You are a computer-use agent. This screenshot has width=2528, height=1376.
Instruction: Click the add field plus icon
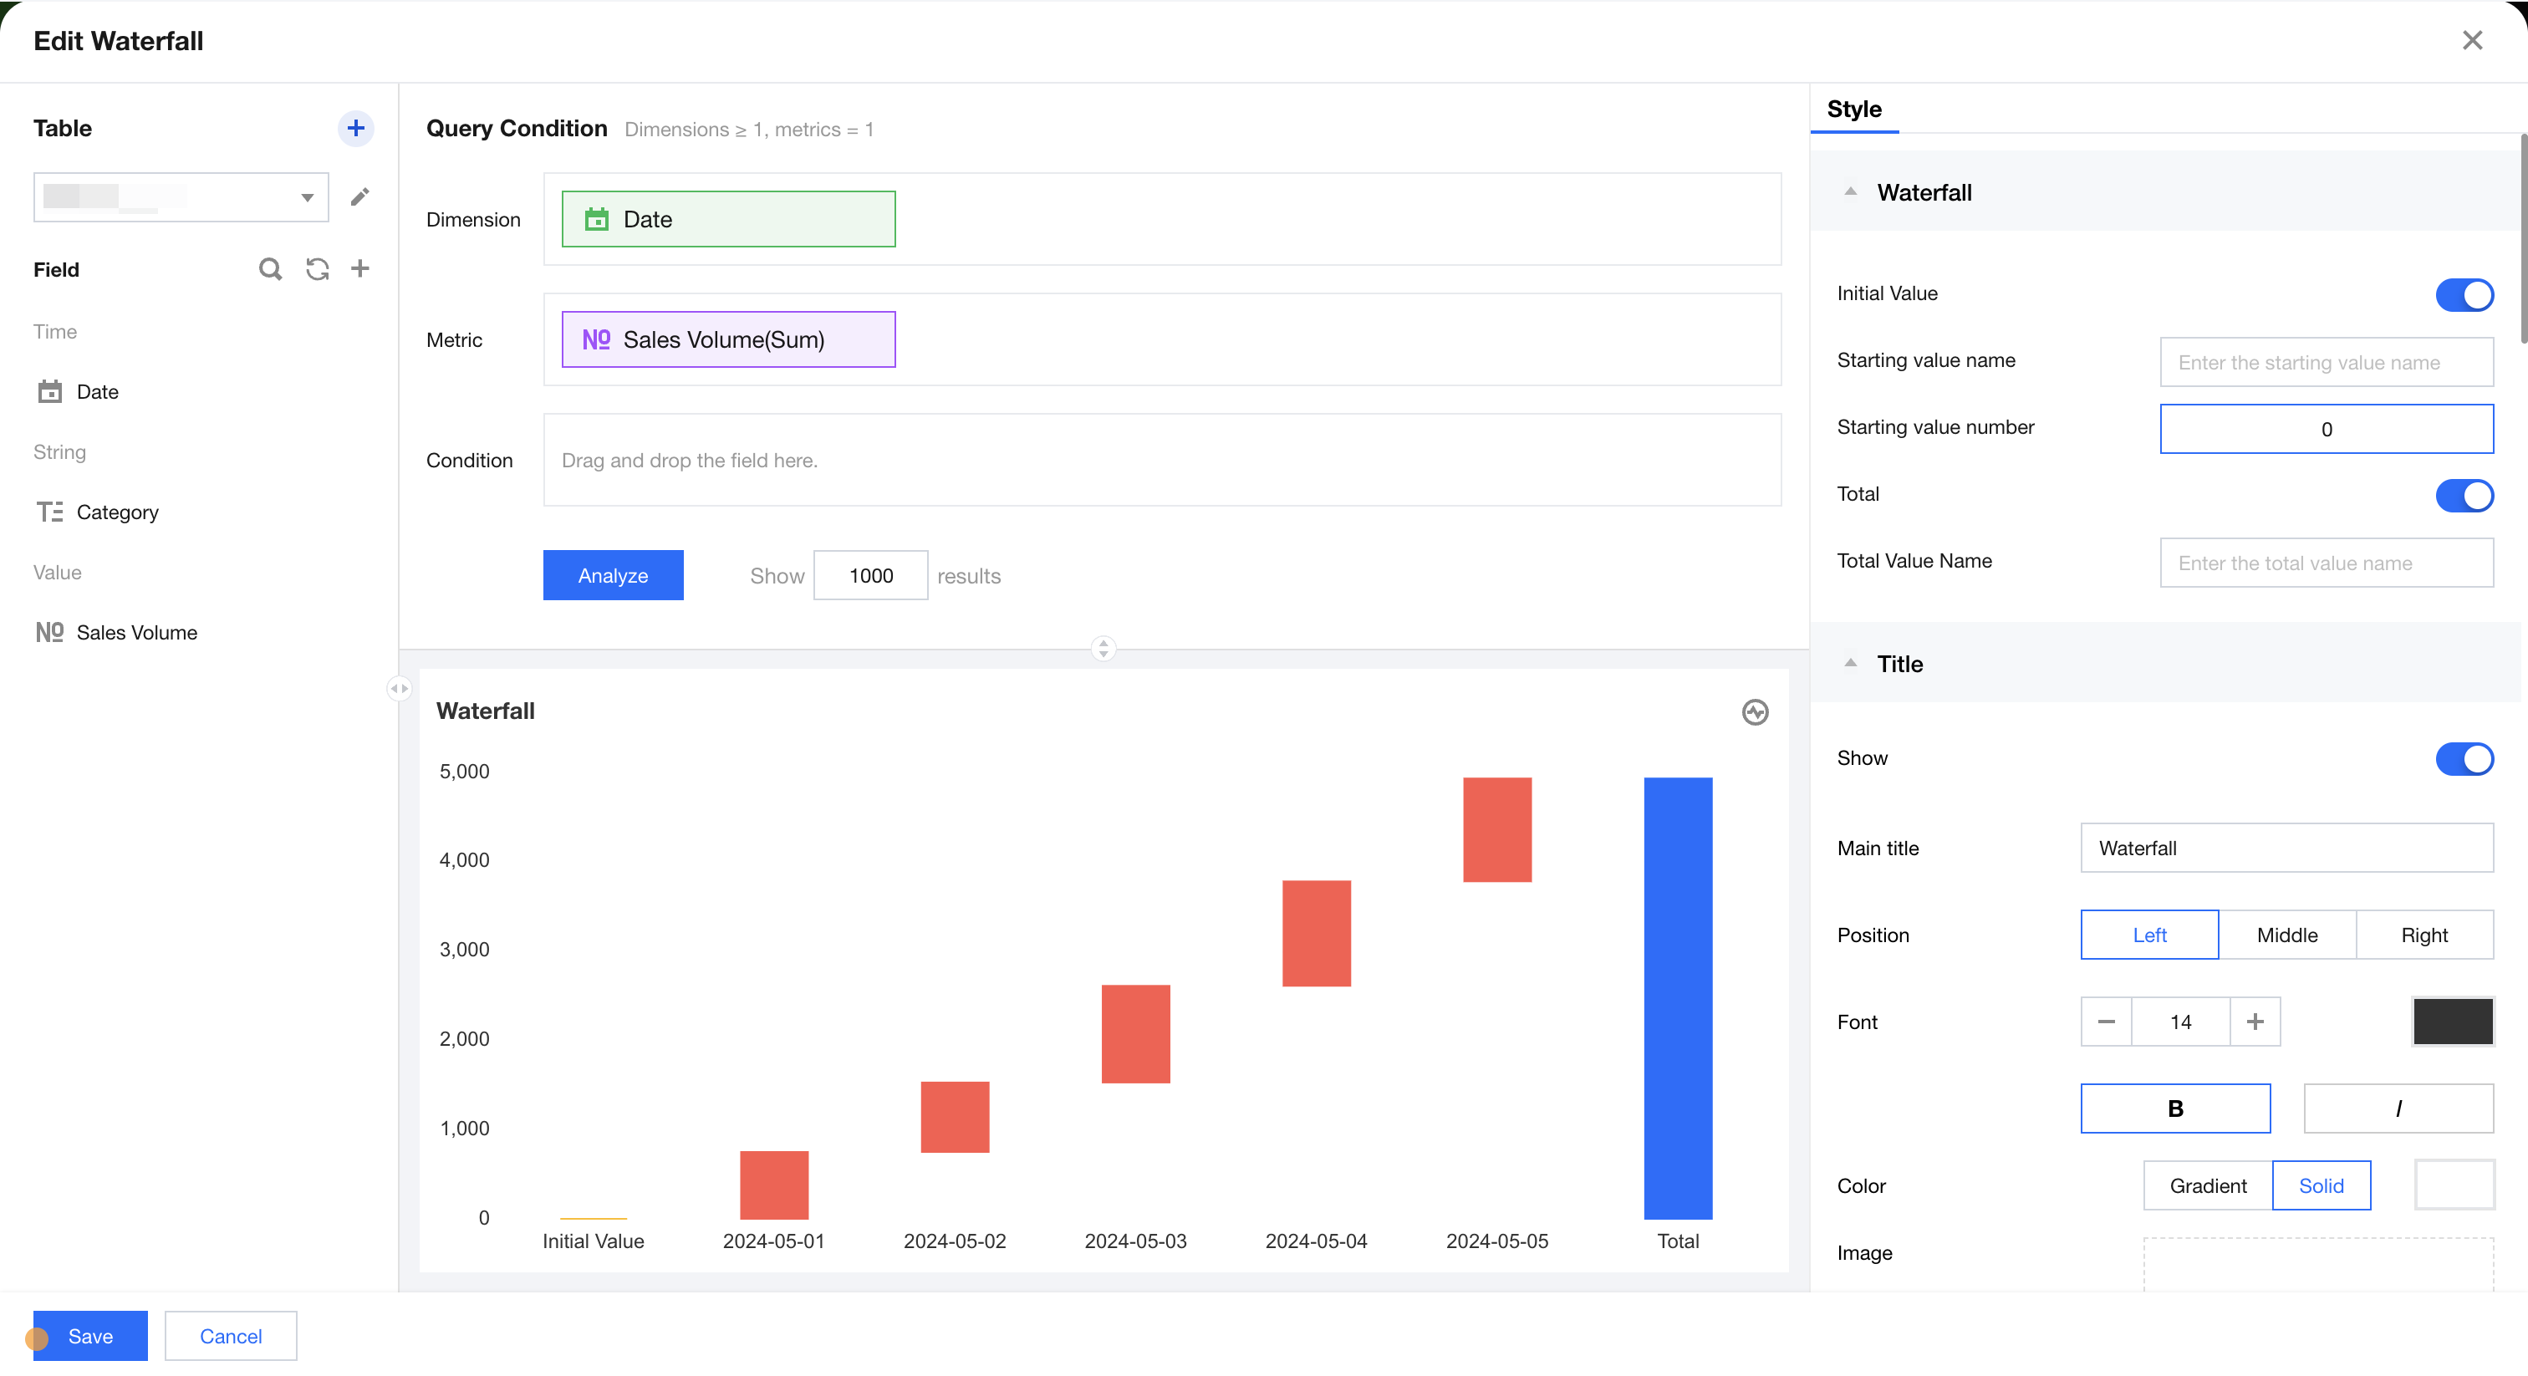click(360, 269)
